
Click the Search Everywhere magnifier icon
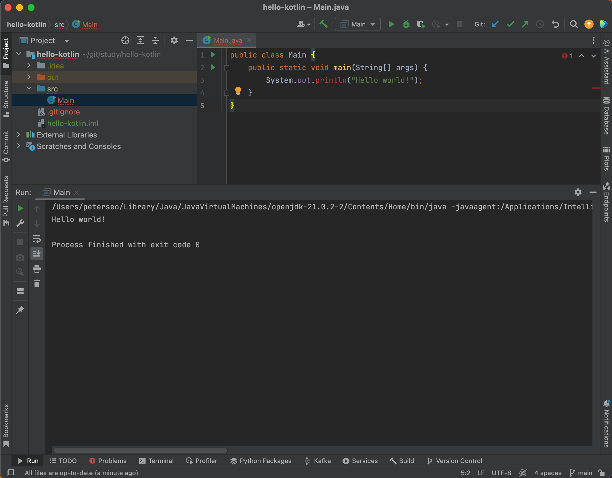click(574, 24)
